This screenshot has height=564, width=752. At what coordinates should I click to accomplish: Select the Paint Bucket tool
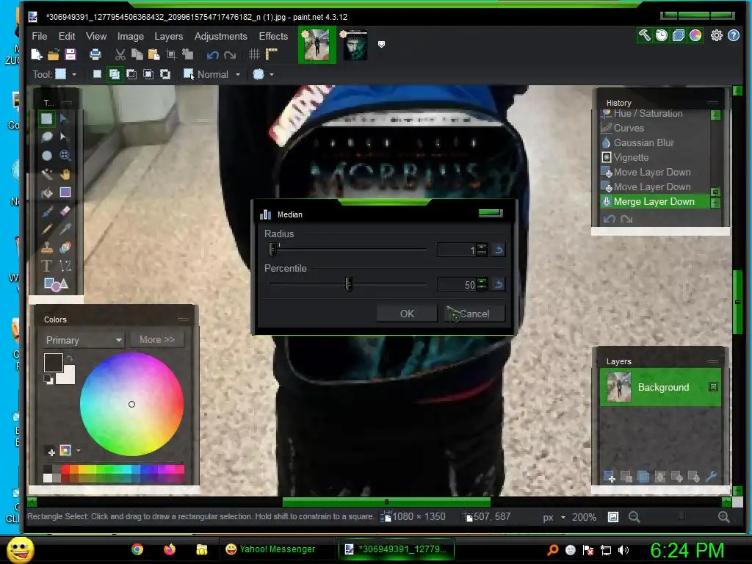(46, 192)
